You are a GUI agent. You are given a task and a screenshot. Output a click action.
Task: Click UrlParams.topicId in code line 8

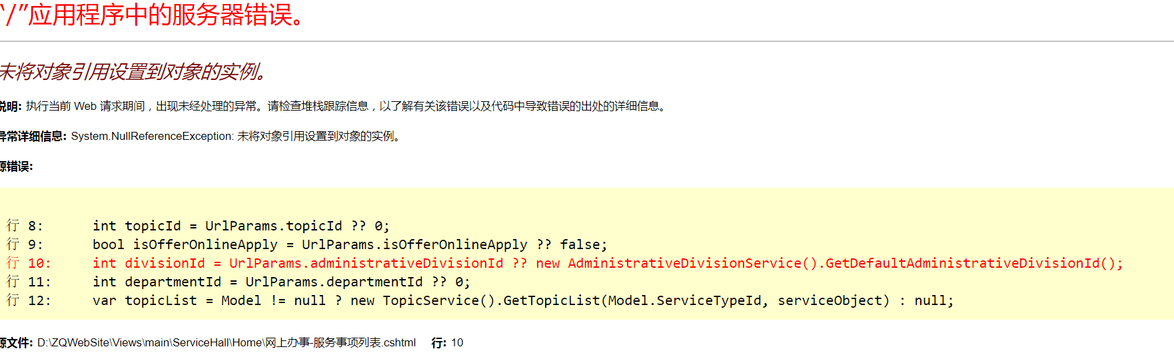point(273,226)
